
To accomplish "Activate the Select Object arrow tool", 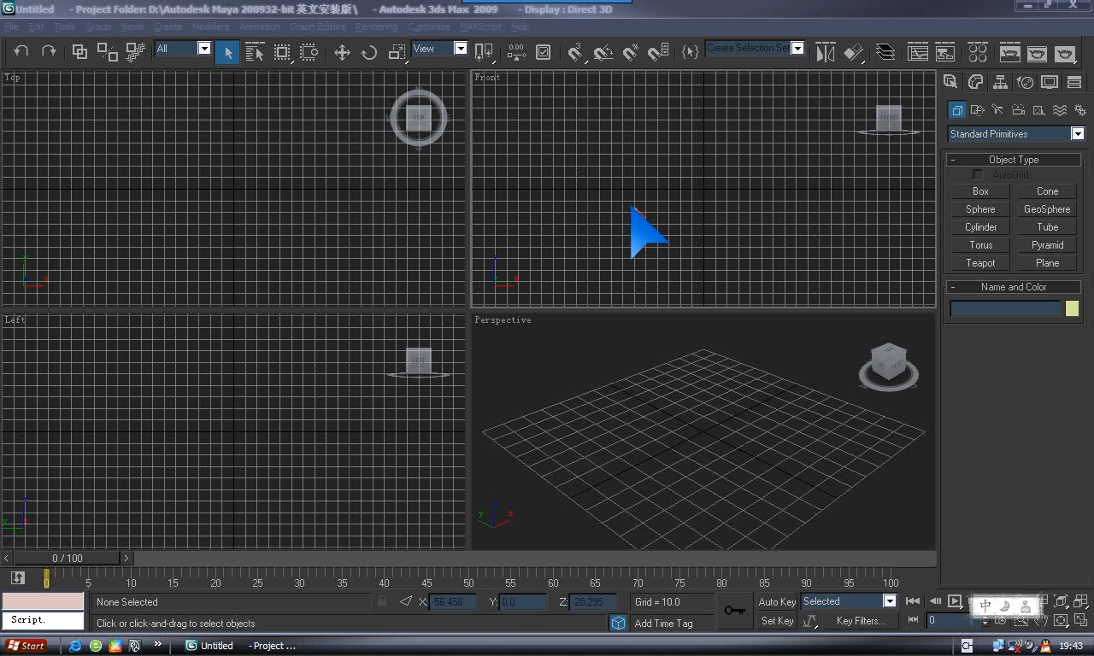I will coord(227,52).
